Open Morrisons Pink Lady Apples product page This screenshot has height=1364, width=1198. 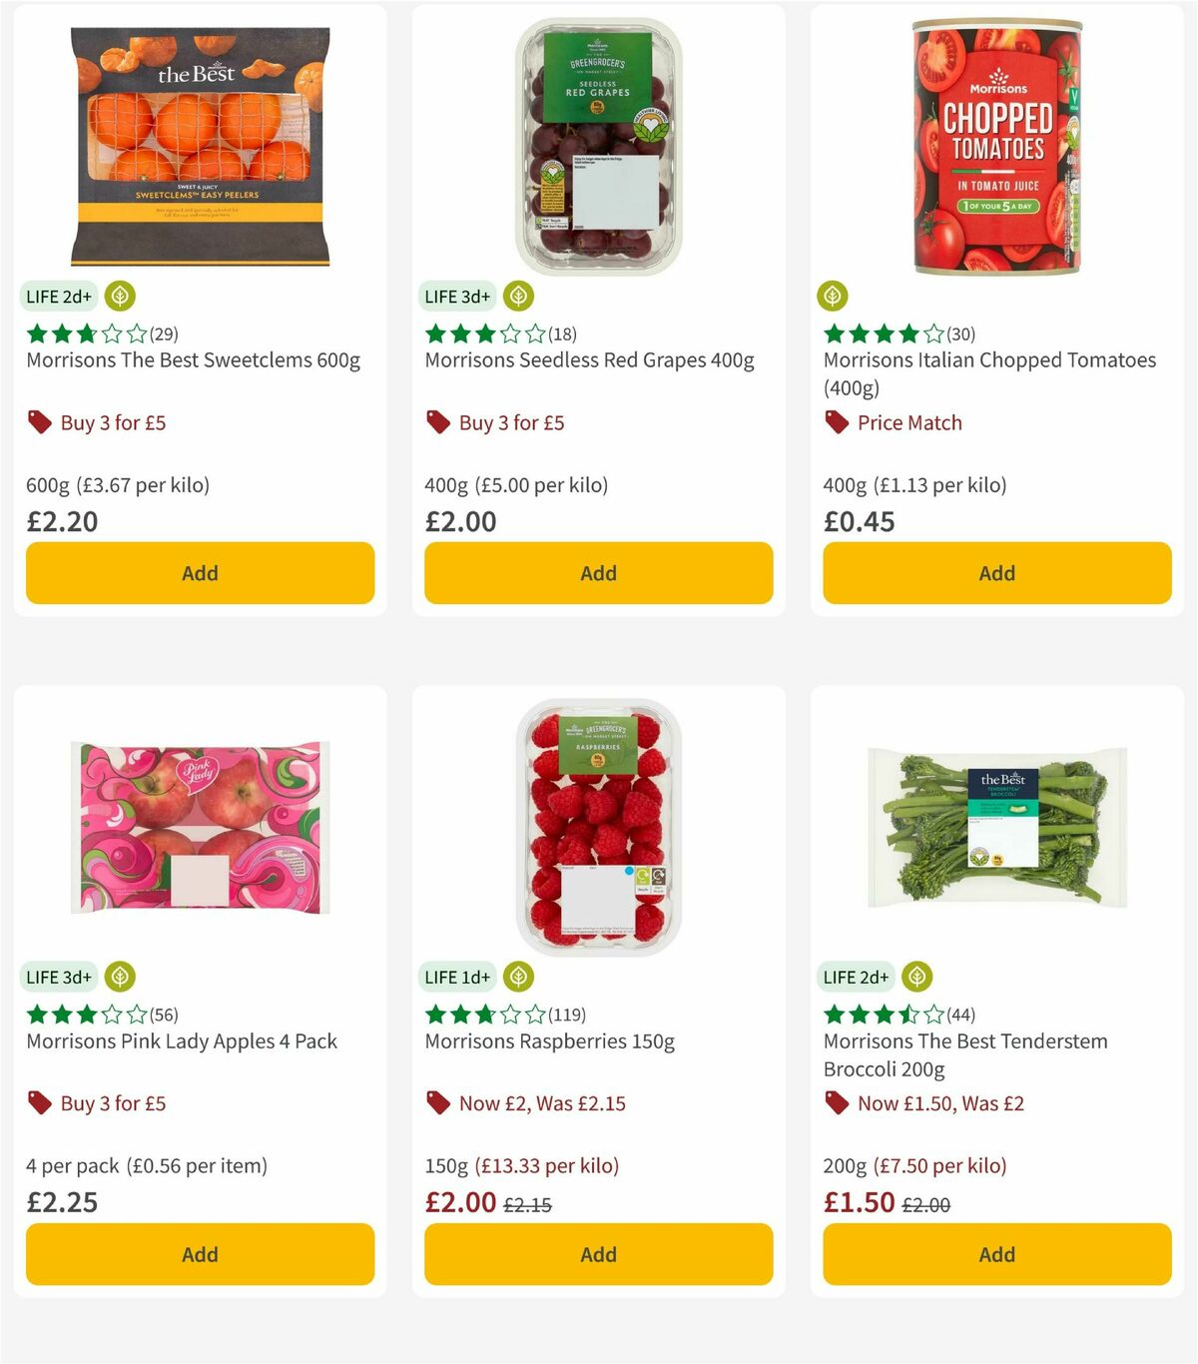pos(181,1040)
